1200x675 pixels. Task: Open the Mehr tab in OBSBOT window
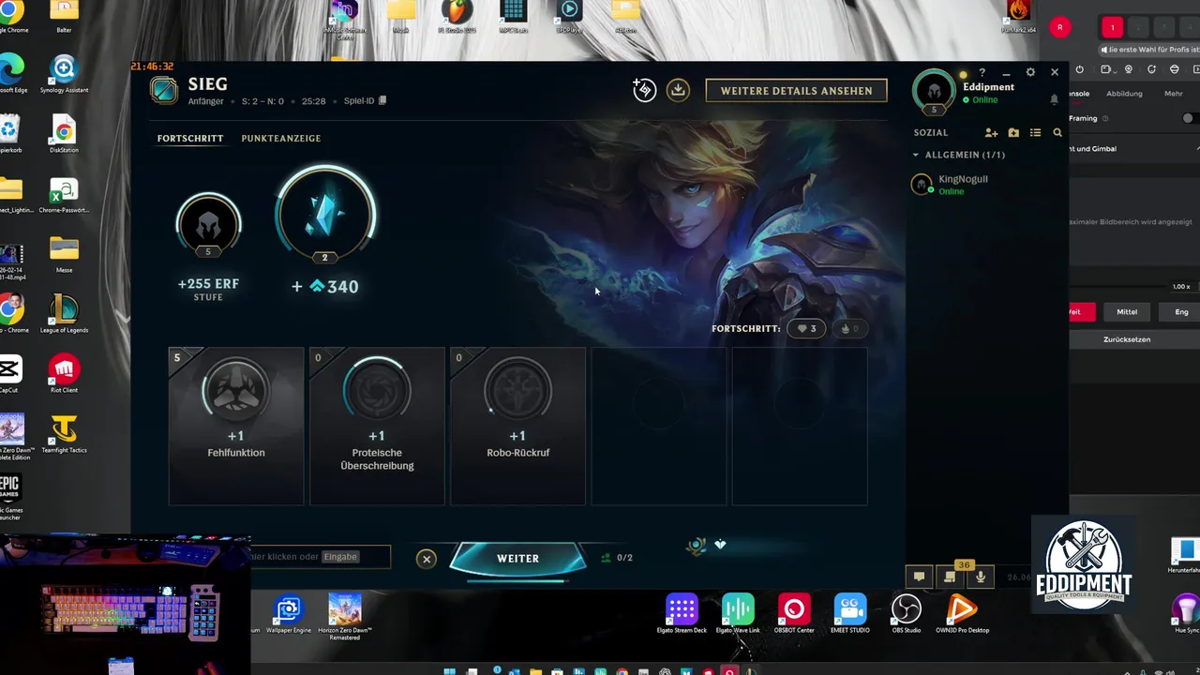[1174, 94]
